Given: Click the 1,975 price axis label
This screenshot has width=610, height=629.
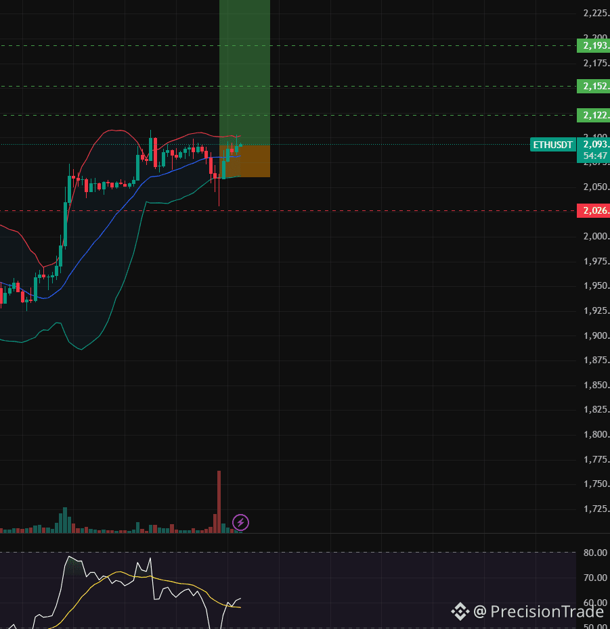Looking at the screenshot, I should (596, 262).
